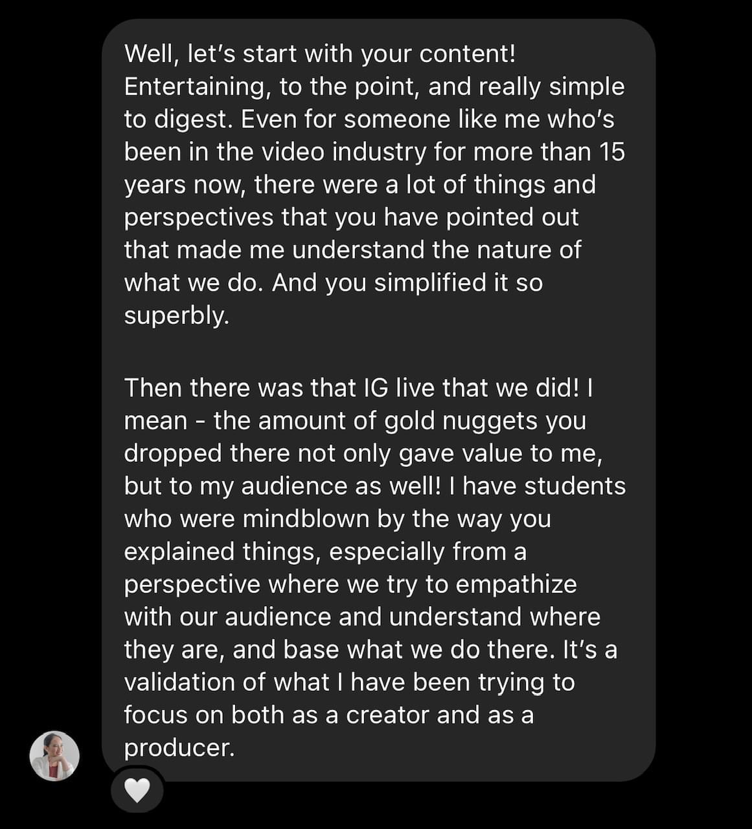Click the final word "producer."

[179, 748]
